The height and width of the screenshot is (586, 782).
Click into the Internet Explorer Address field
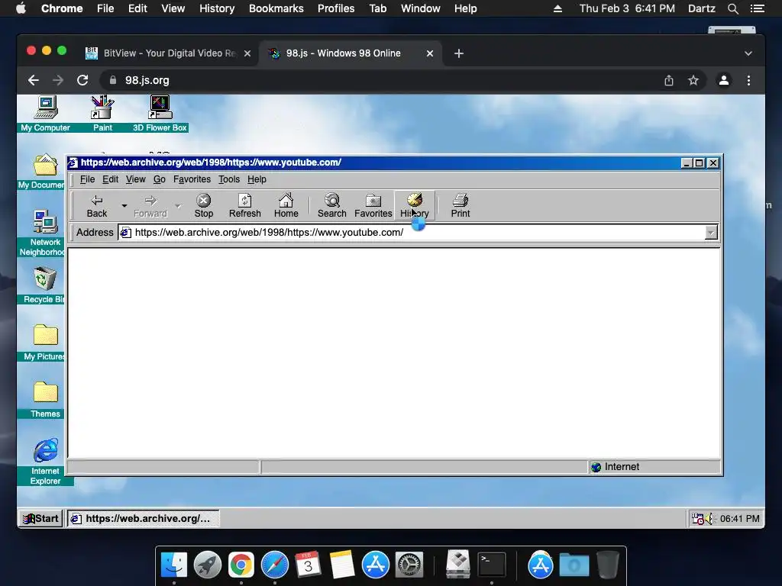[x=412, y=232]
